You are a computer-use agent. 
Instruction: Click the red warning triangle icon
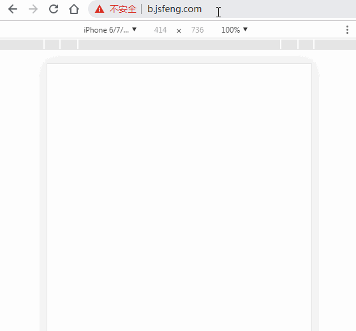tap(100, 10)
